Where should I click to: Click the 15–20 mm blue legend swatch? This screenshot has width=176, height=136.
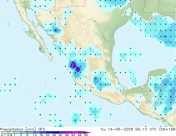click(43, 132)
